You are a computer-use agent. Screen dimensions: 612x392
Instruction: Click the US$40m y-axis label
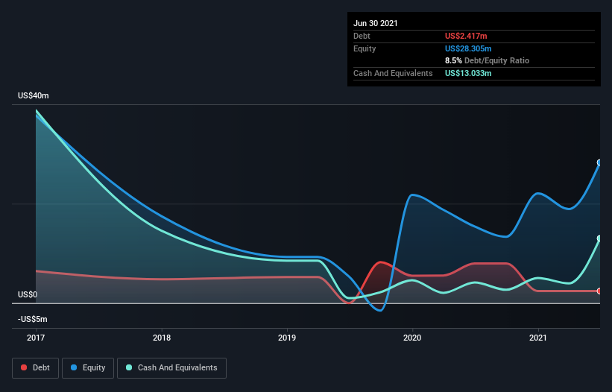(x=34, y=95)
